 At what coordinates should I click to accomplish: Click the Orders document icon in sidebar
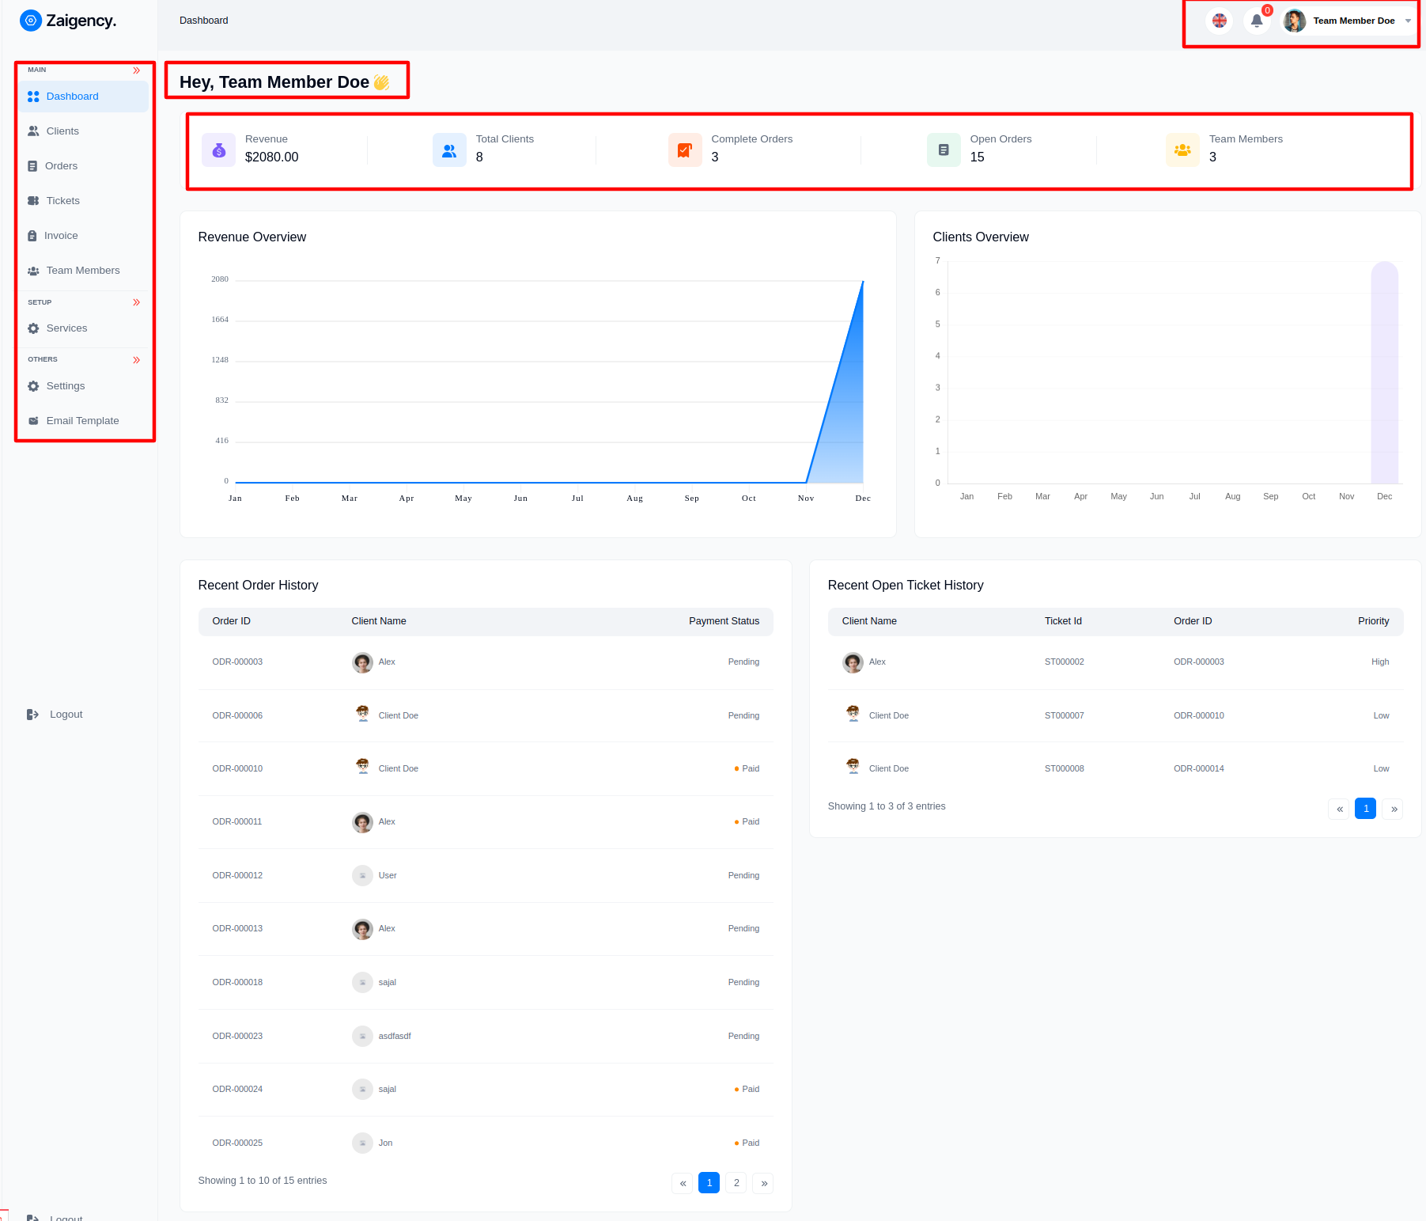[32, 166]
